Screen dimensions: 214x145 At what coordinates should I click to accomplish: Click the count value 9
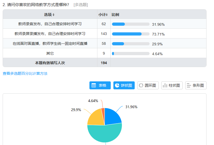click(x=104, y=53)
